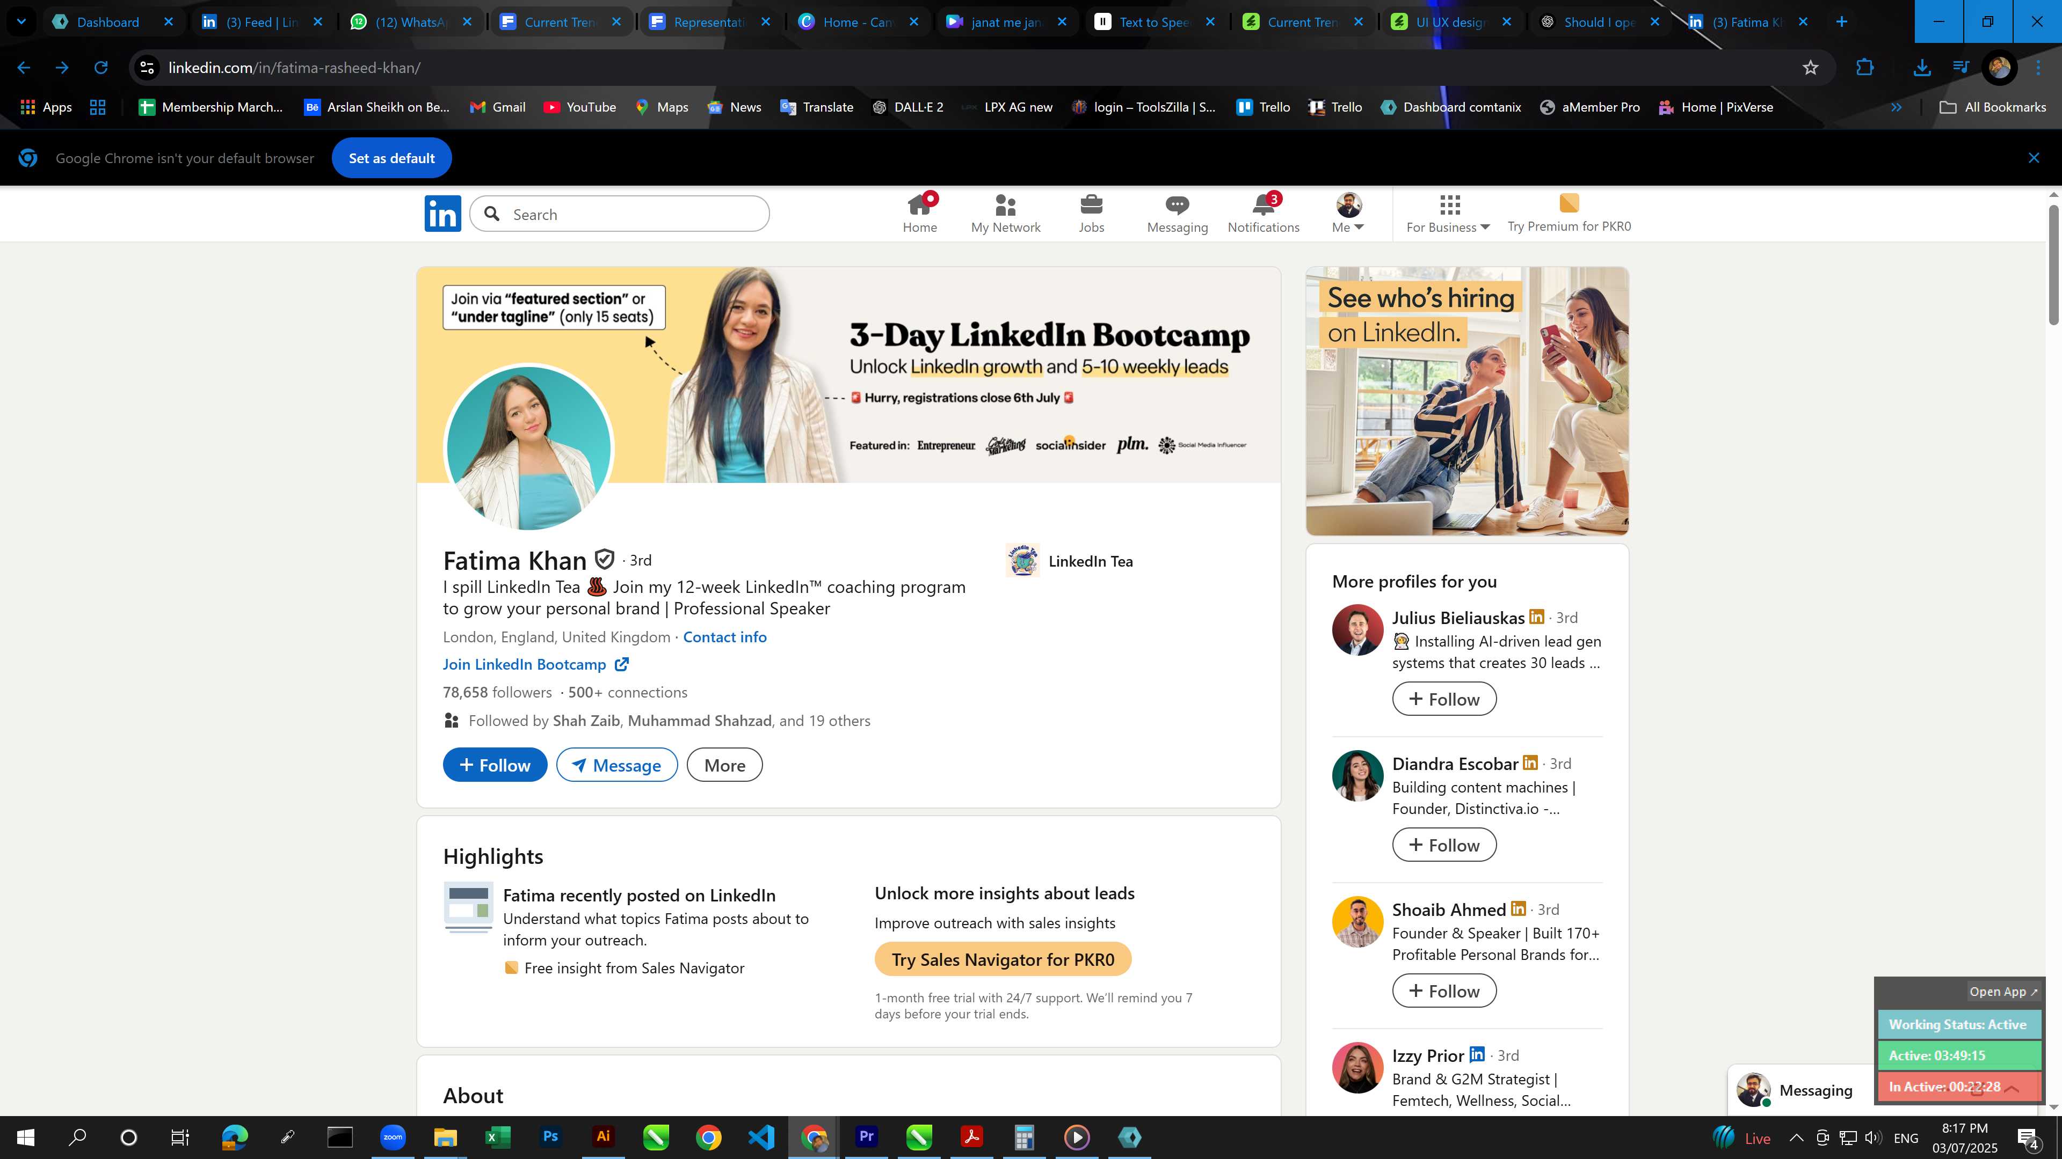The height and width of the screenshot is (1159, 2062).
Task: Show more bookmarks chevron
Action: pyautogui.click(x=1896, y=107)
